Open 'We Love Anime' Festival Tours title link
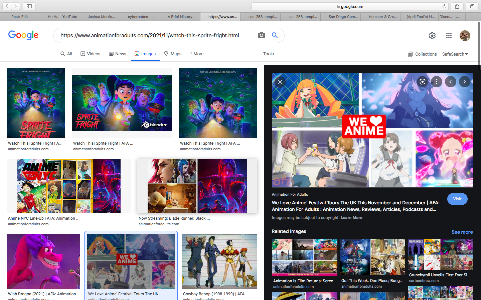This screenshot has height=300, width=481. coord(356,206)
